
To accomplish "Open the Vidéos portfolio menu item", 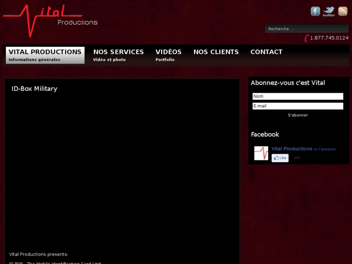I will [168, 55].
